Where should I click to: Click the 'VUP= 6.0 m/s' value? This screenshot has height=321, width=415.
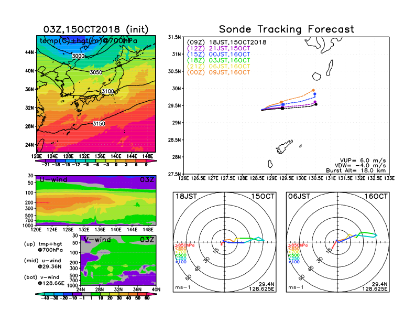click(x=363, y=160)
